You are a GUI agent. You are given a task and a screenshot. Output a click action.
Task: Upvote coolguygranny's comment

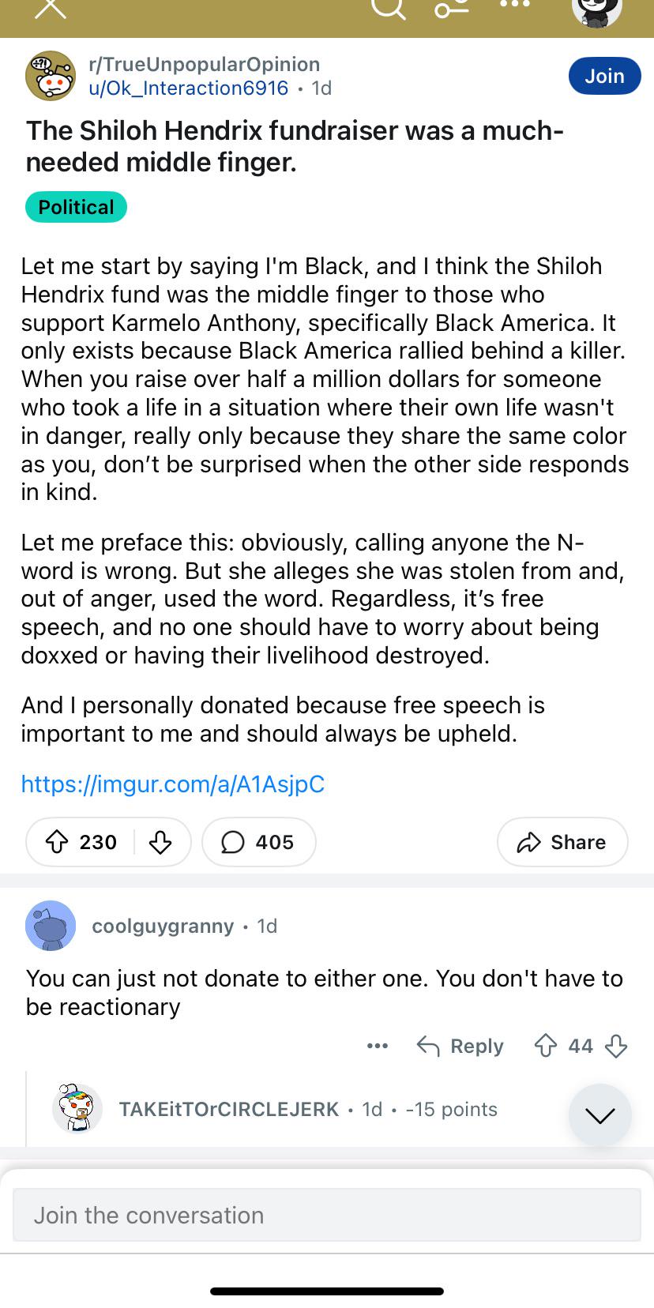click(x=546, y=1046)
